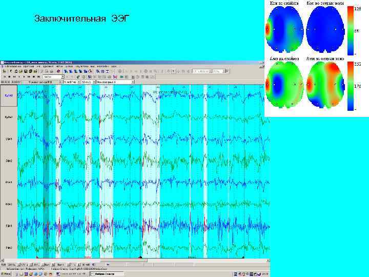Select the Fp2A2 channel label
369x277 pixels.
[x=9, y=117]
